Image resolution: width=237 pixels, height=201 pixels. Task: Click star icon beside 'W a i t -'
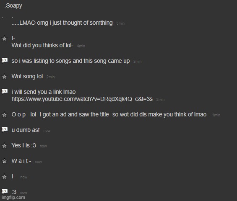pos(4,161)
